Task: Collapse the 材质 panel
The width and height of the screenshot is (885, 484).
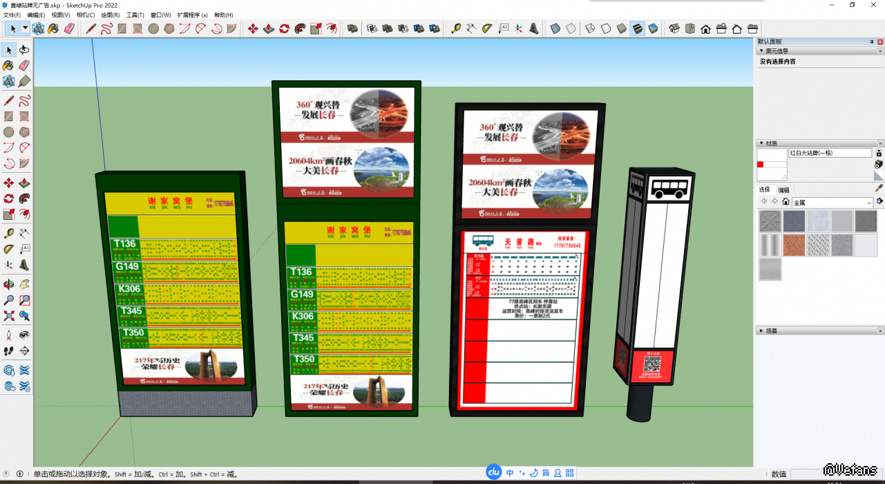Action: tap(761, 143)
